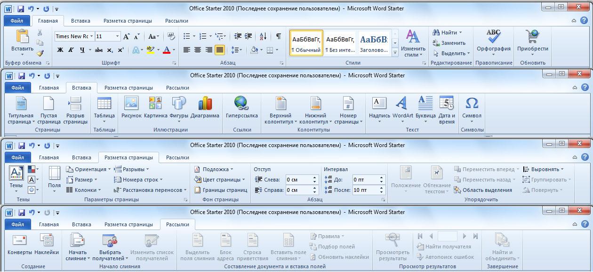Viewport: 593px width, 272px height.
Task: Toggle bold formatting (Ж)
Action: 60,50
